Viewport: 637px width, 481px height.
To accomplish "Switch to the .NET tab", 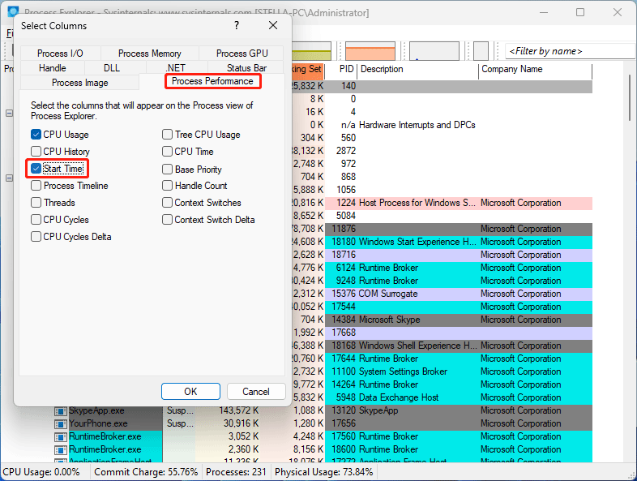I will point(175,68).
